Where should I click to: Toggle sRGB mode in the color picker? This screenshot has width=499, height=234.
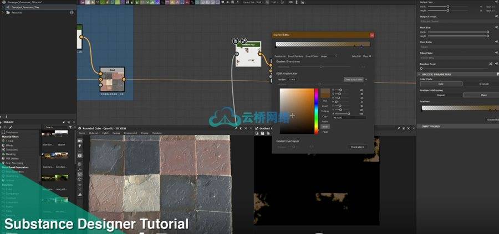pos(325,126)
